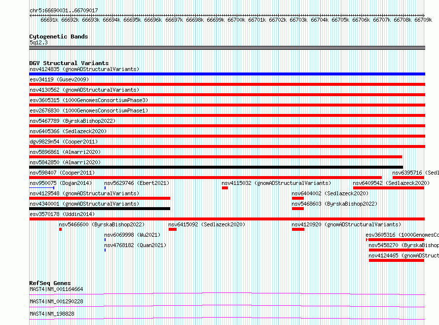
Task: Open esv2676830 1000GenomesConsortiumPhase1 entry
Action: pos(89,110)
